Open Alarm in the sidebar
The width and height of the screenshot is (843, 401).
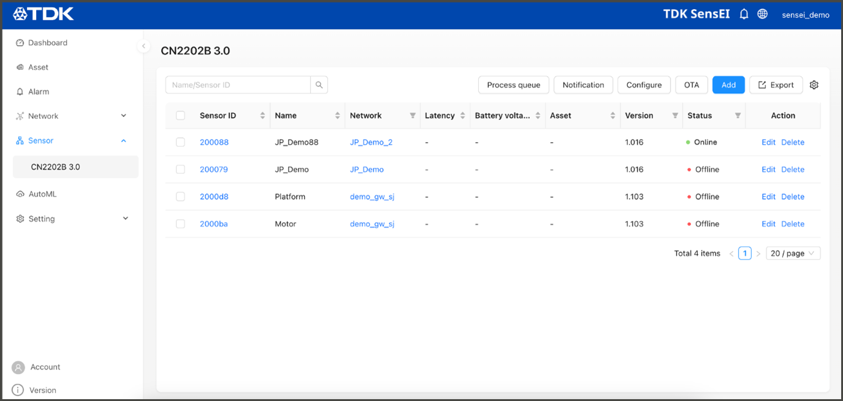39,92
